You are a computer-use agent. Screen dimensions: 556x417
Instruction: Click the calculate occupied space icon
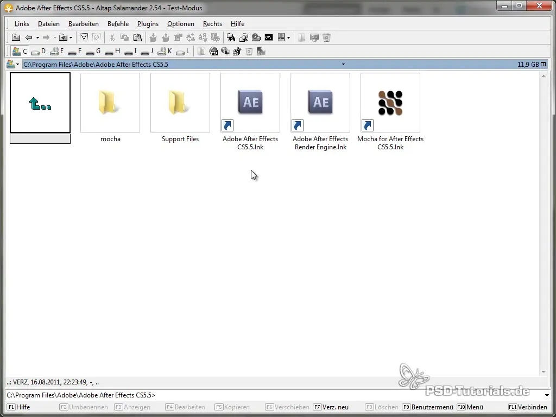[x=256, y=37]
